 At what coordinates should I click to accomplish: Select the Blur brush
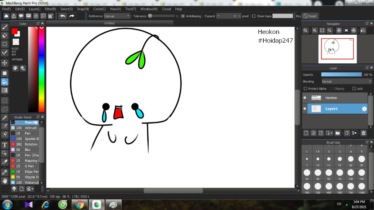(x=25, y=150)
